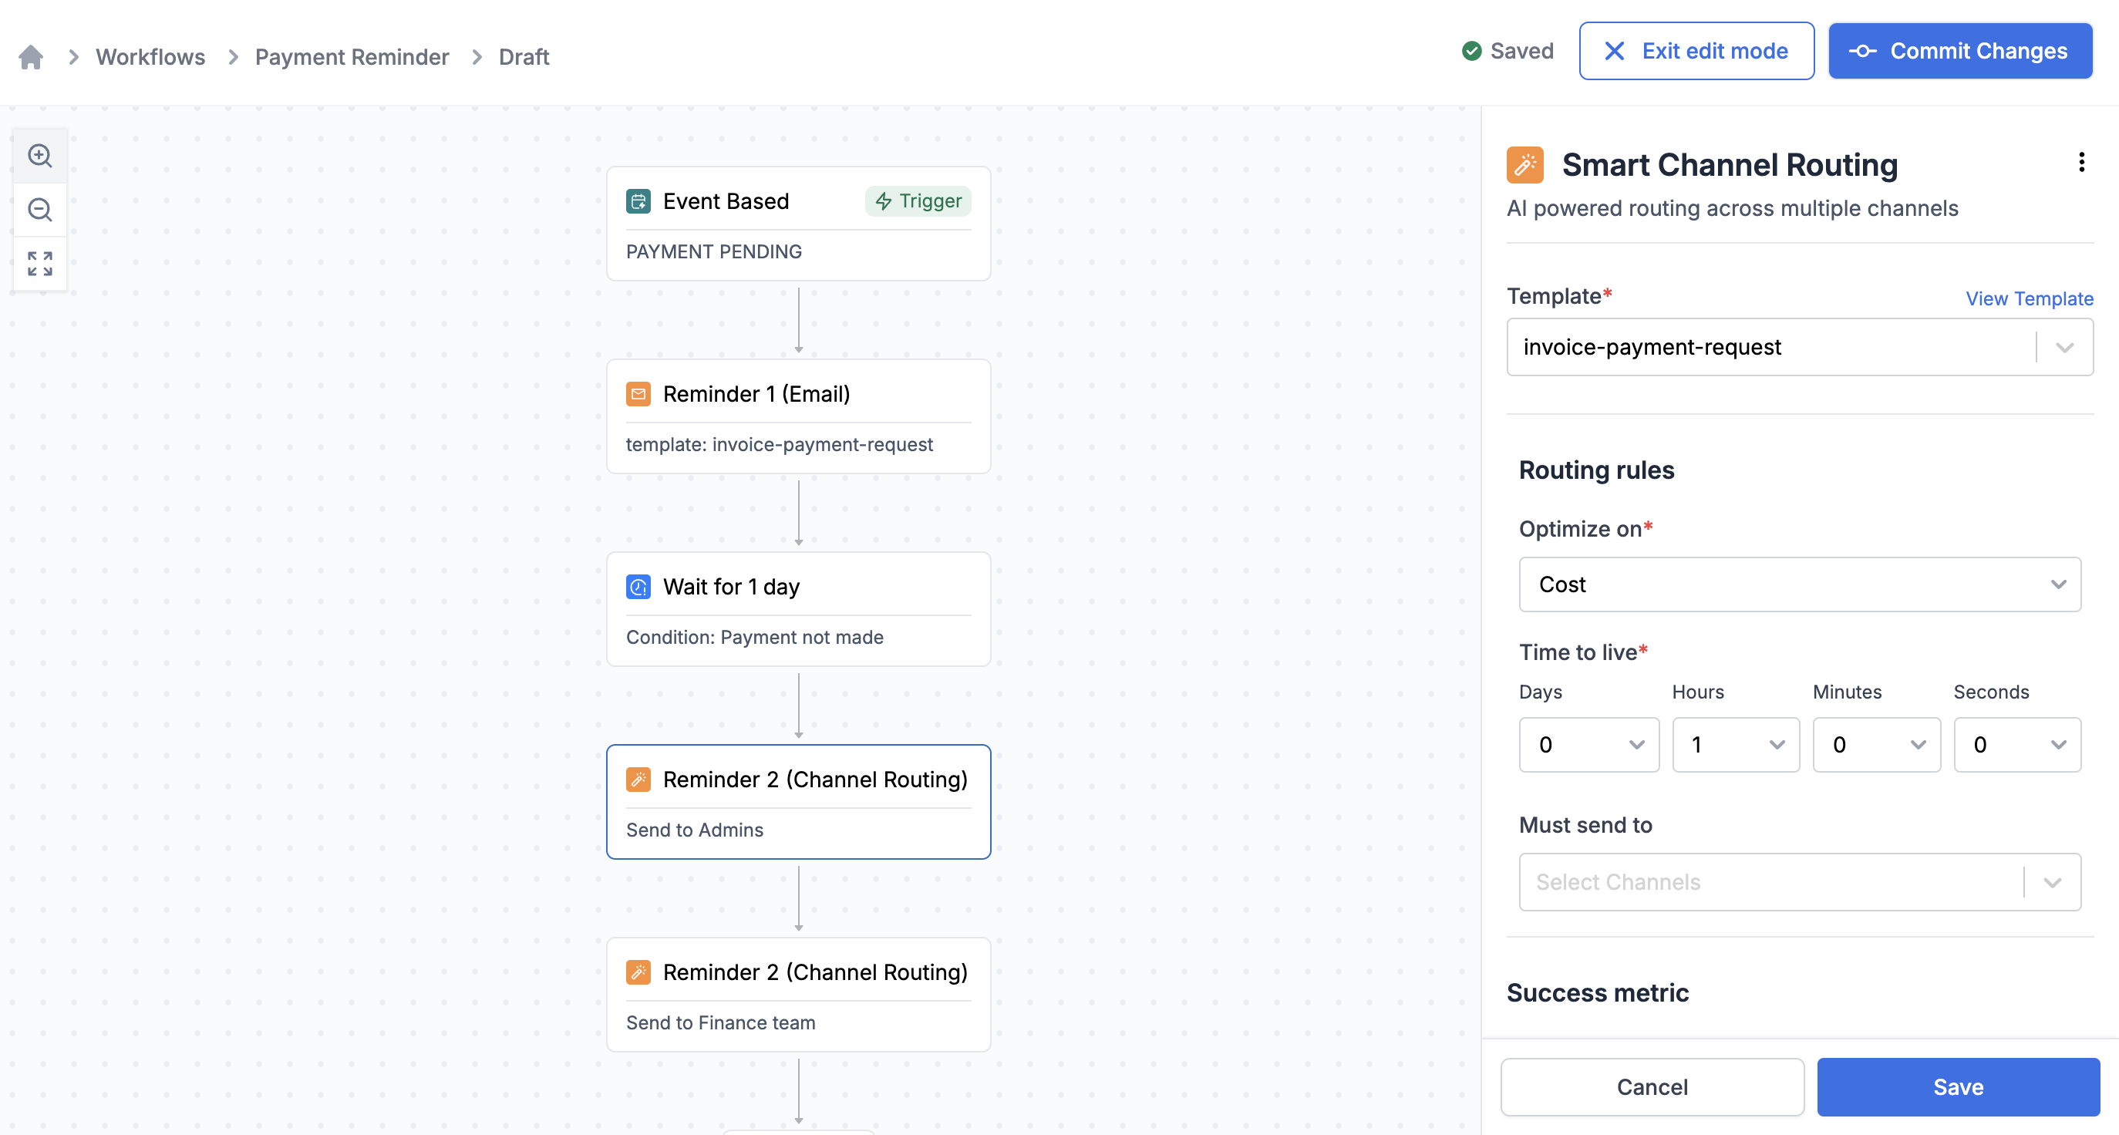Click the Cancel button in the panel
This screenshot has height=1135, width=2119.
tap(1652, 1086)
